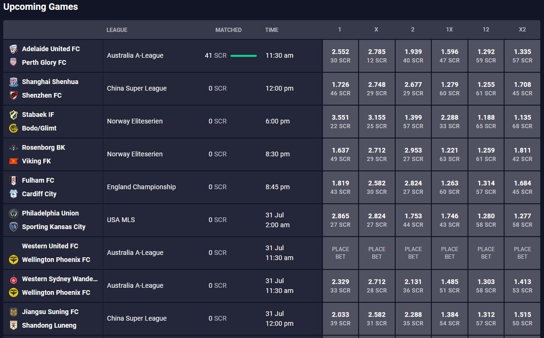
Task: Select draw odds 2.748 for Shanghai Shenhua match
Action: tap(377, 89)
